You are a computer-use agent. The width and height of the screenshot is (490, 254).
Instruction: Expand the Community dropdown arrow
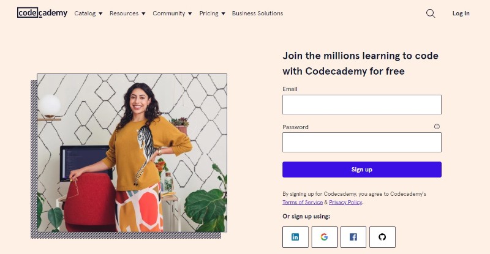[190, 13]
